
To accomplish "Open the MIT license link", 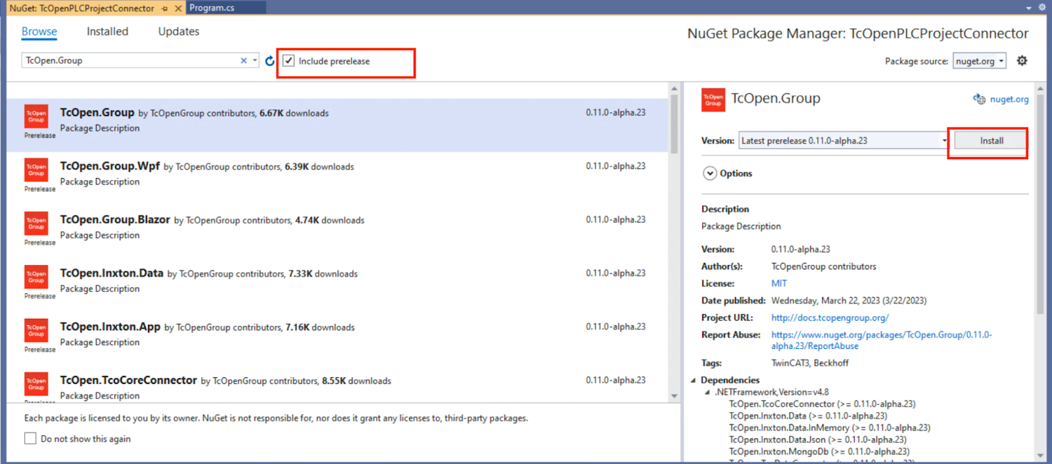I will [x=779, y=283].
